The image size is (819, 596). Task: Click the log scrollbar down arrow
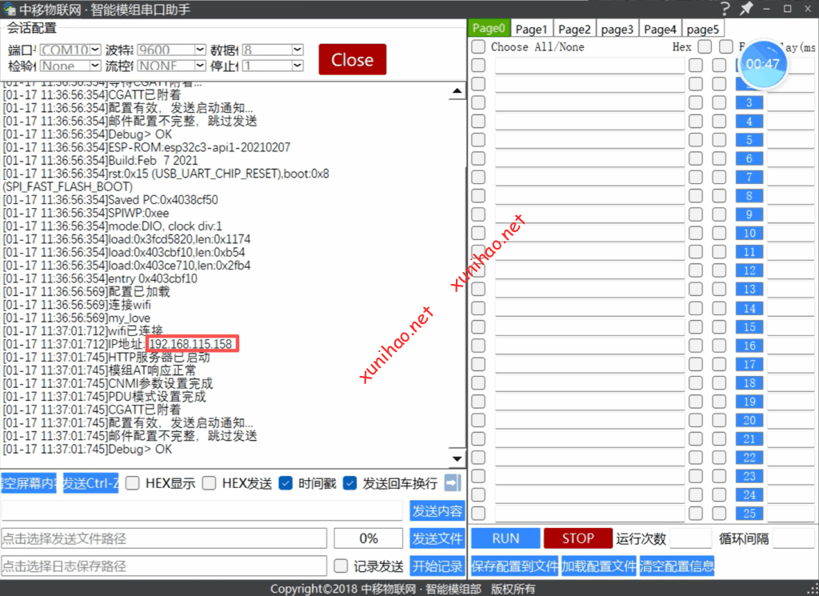[x=457, y=458]
